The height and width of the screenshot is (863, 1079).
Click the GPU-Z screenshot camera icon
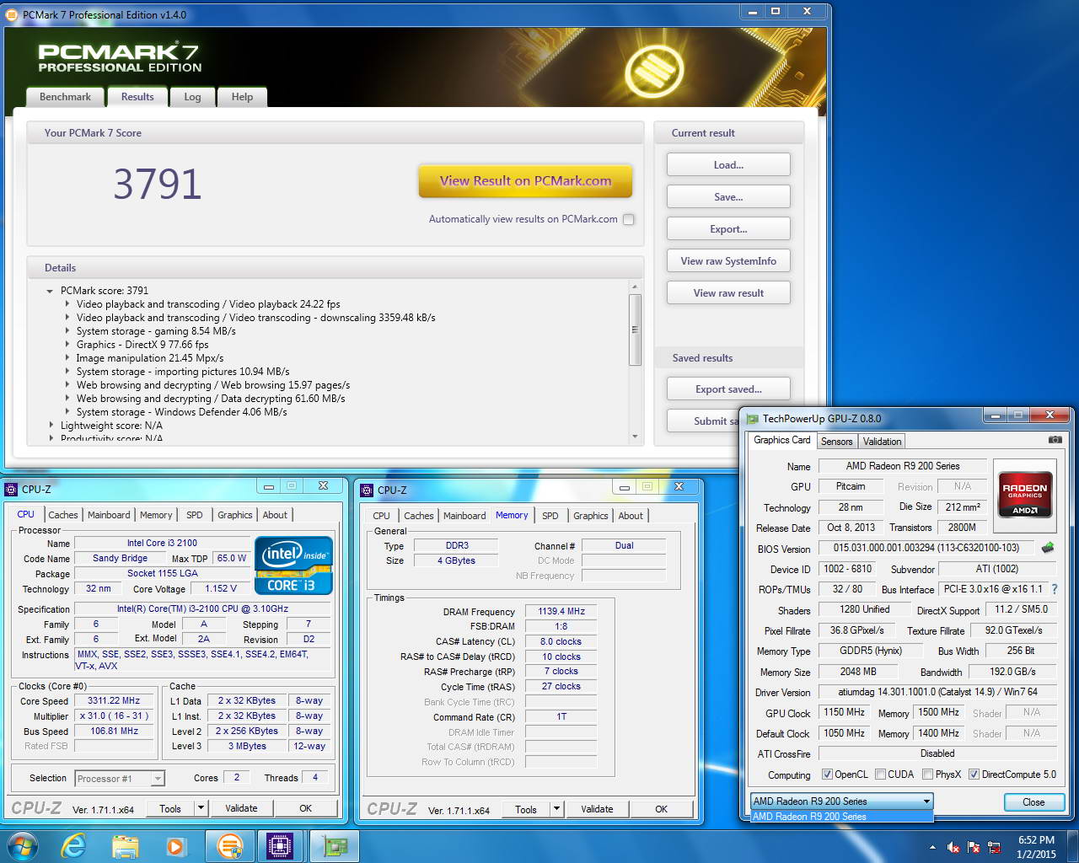tap(1055, 440)
